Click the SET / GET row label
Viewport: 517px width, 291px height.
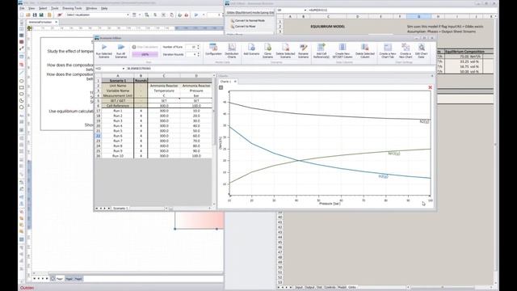tap(118, 100)
